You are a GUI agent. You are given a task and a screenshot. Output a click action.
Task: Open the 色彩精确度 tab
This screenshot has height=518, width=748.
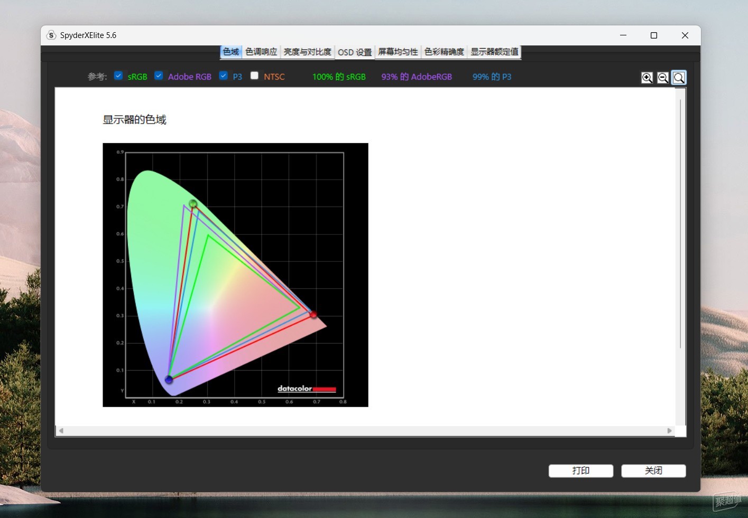click(x=444, y=52)
